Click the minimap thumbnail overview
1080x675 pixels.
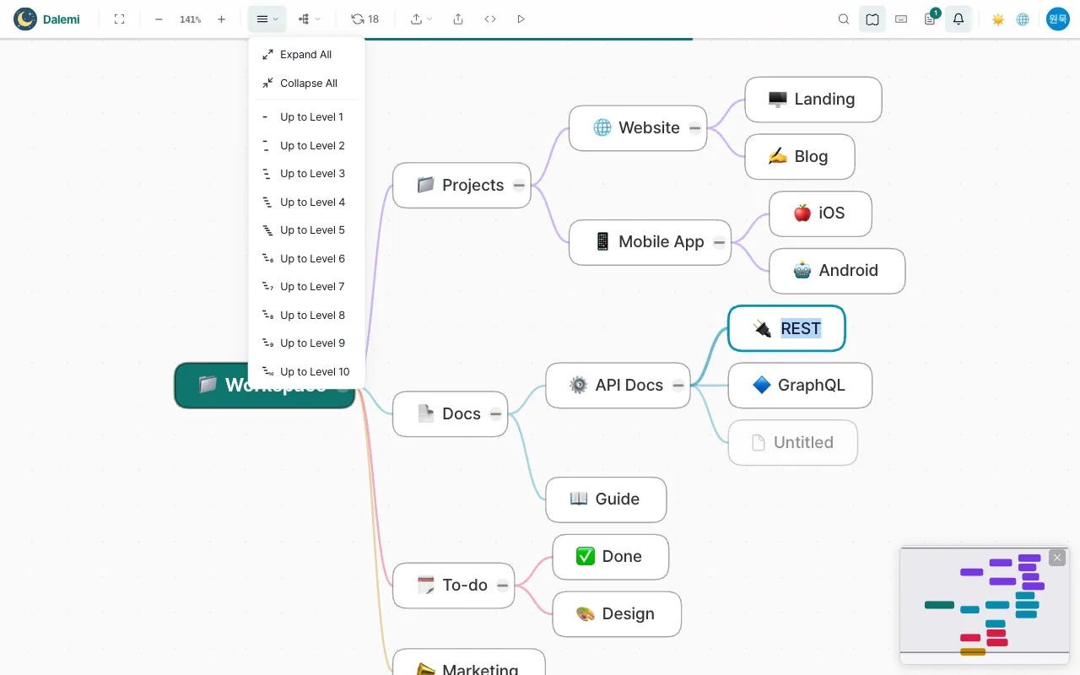tap(985, 605)
